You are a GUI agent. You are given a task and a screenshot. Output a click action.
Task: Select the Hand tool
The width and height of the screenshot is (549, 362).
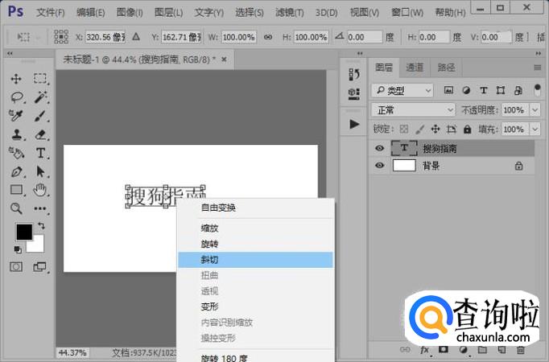pyautogui.click(x=40, y=190)
